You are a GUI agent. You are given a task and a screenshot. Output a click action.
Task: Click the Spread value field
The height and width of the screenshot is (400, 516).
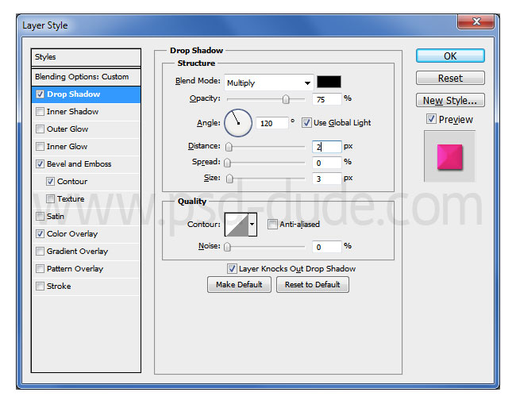(x=326, y=163)
